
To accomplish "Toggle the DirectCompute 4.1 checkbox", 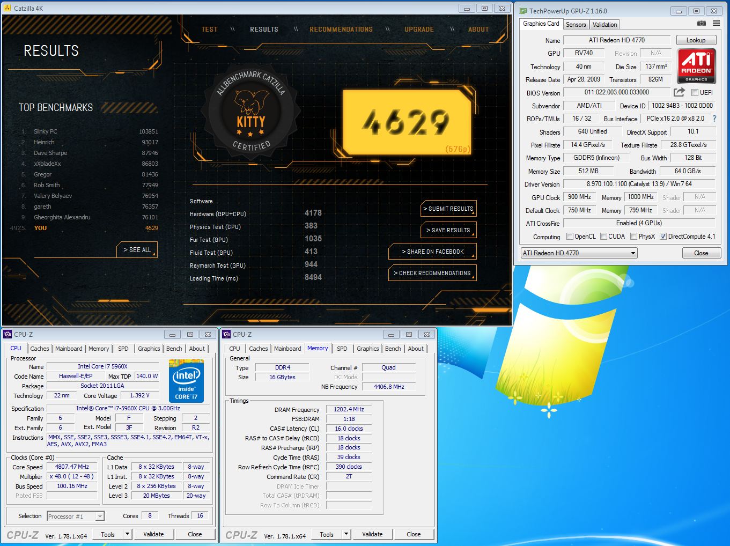I will point(663,237).
